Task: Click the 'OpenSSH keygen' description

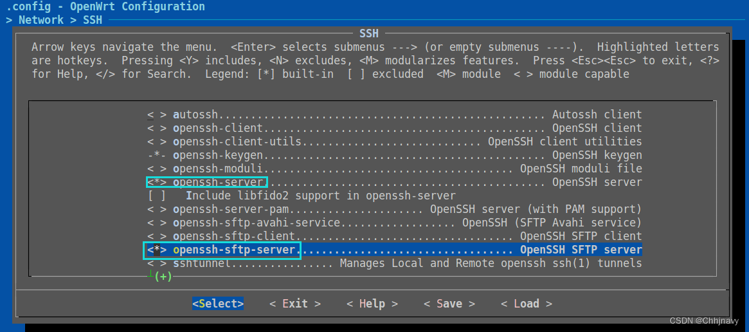Action: (597, 156)
